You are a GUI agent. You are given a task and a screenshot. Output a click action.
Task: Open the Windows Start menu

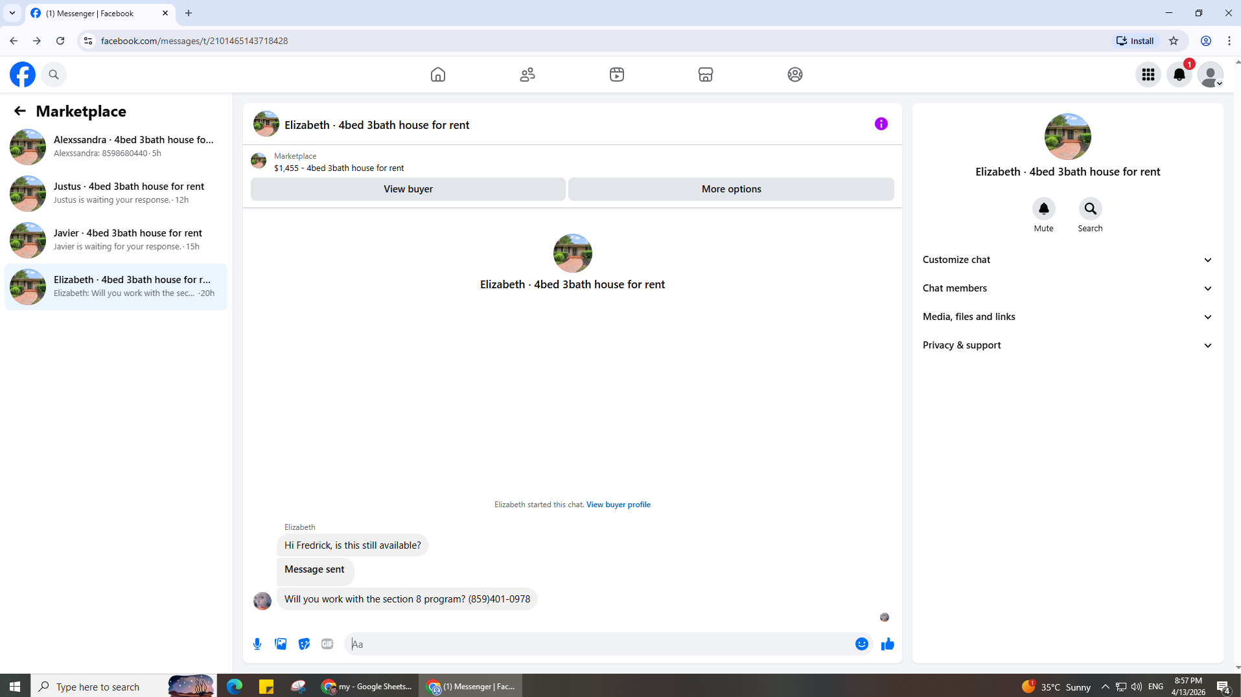pyautogui.click(x=15, y=686)
